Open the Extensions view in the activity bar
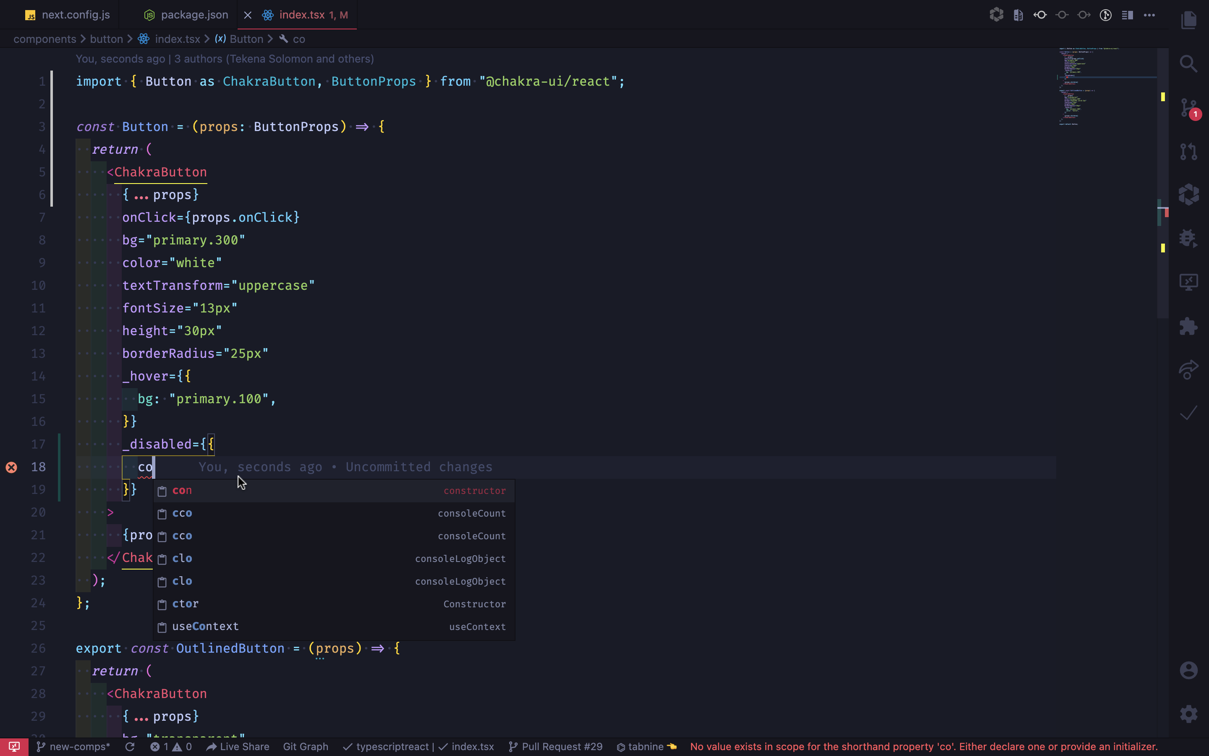 coord(1188,326)
